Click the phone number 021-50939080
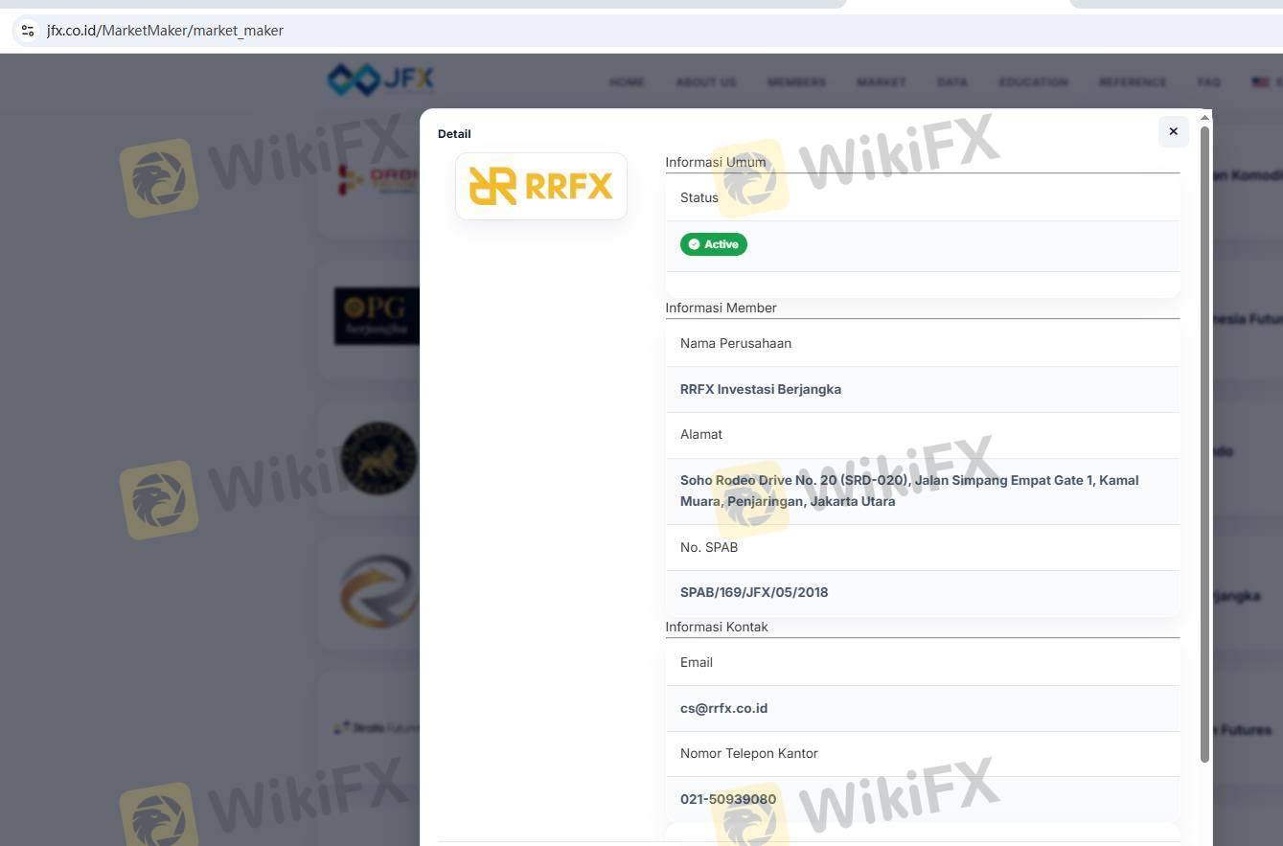The image size is (1283, 846). [728, 799]
